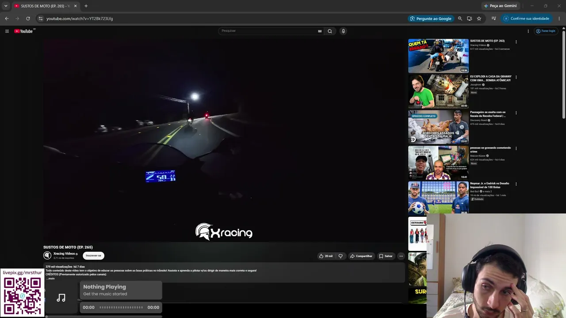This screenshot has height=318, width=566.
Task: Open the Xracing Videos channel name link
Action: point(64,254)
